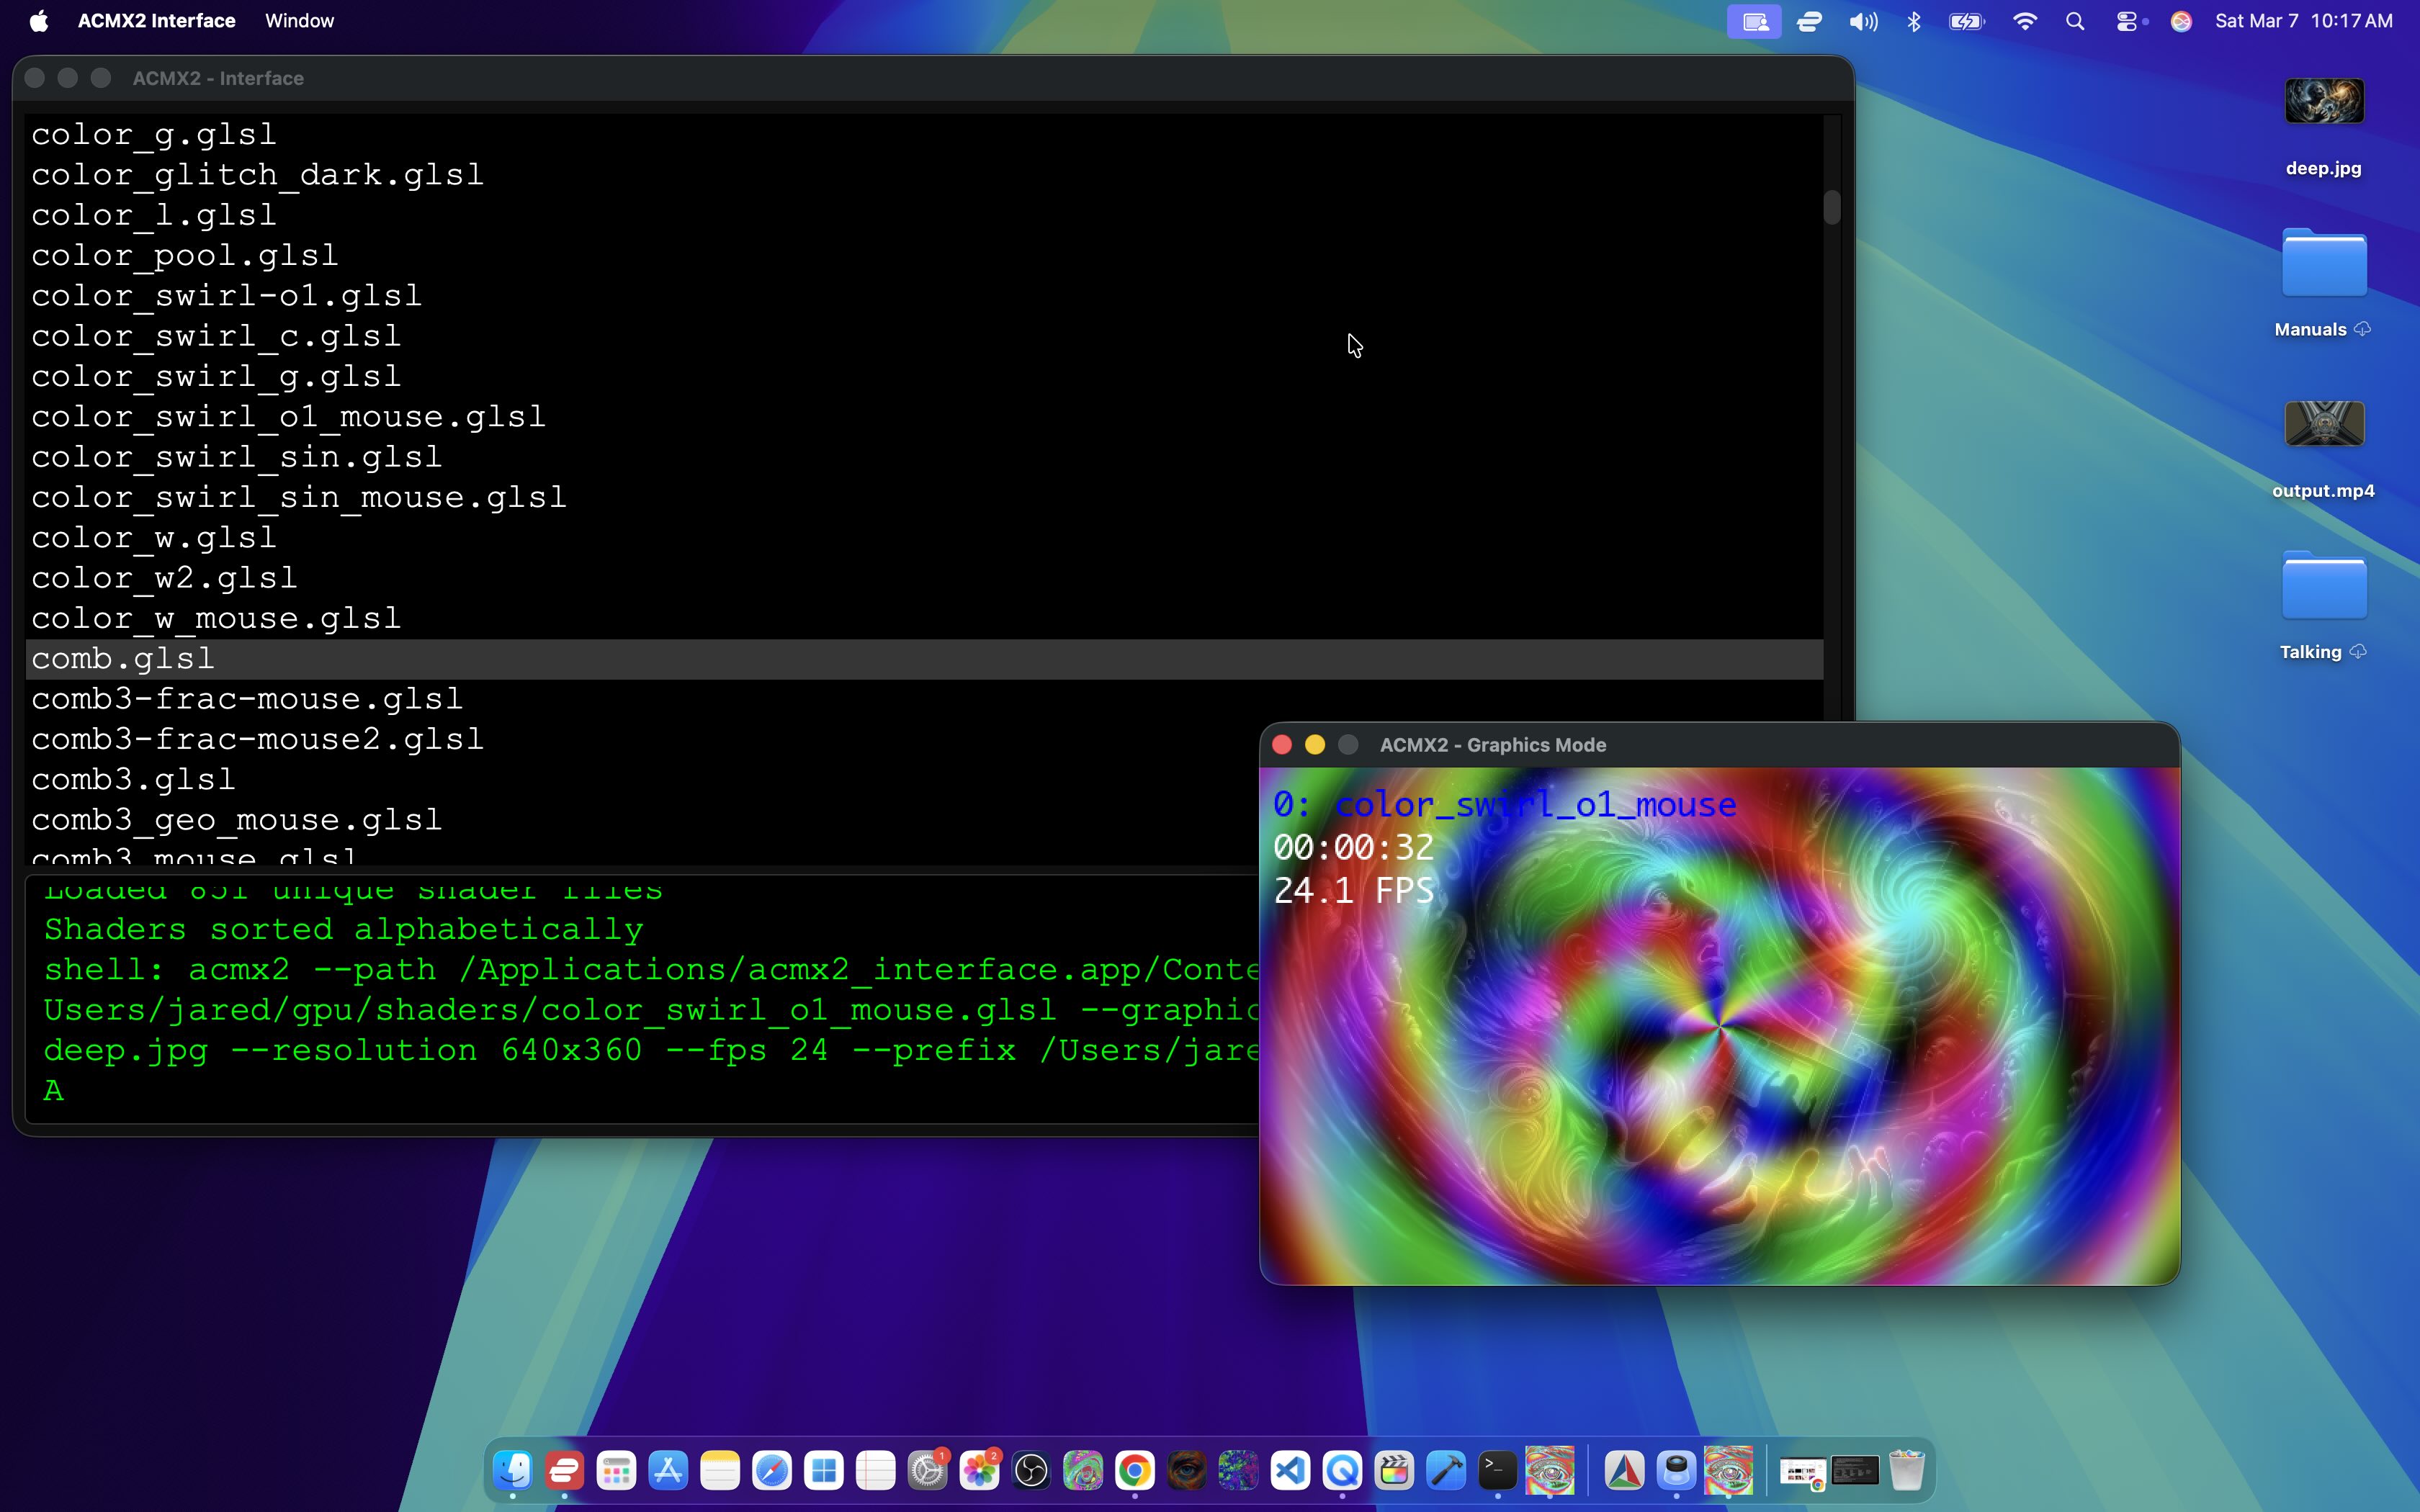The image size is (2420, 1512).
Task: Select the color_pool.glsl shader
Action: (x=924, y=255)
